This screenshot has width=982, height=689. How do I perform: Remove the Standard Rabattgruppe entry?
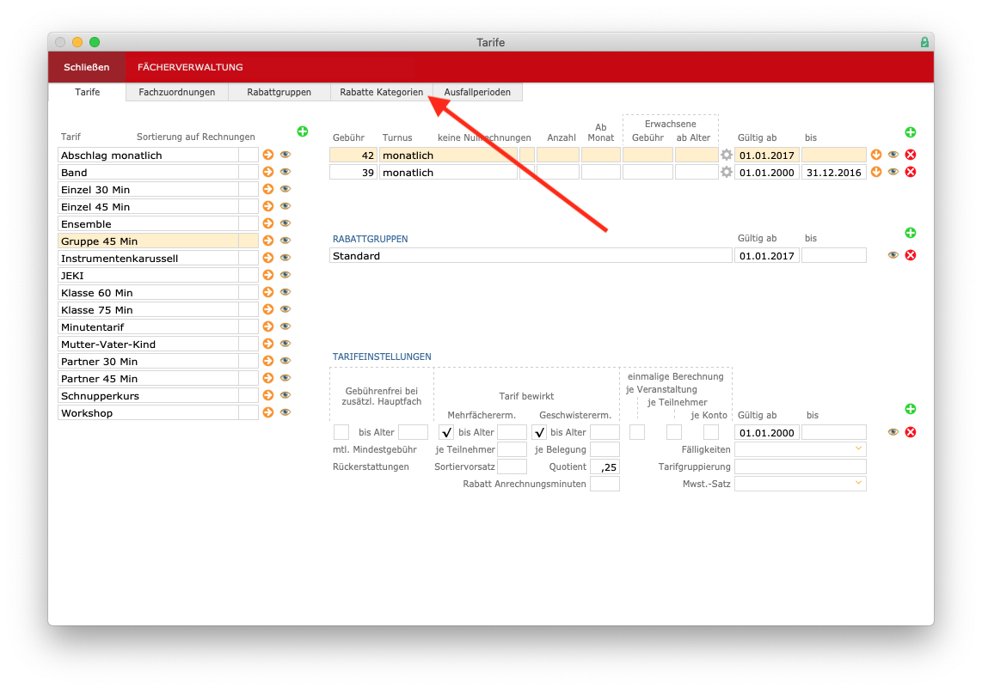tap(911, 255)
